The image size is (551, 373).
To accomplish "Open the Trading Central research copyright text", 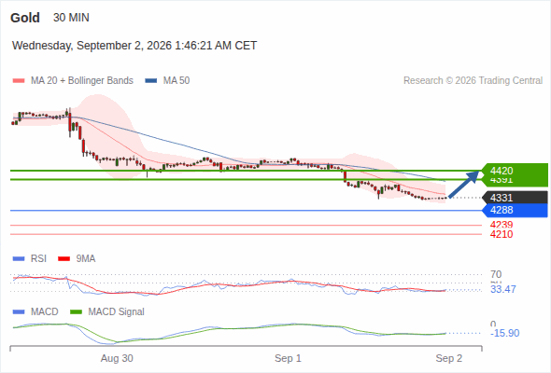I will coord(473,81).
